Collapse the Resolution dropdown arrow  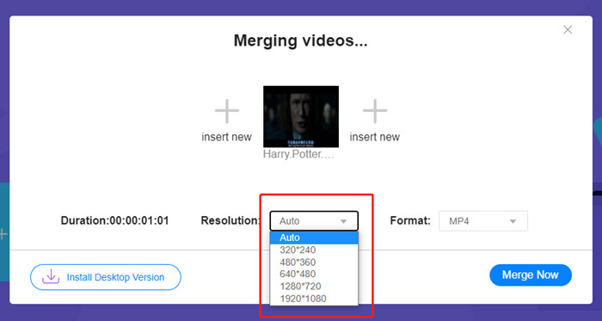[344, 221]
